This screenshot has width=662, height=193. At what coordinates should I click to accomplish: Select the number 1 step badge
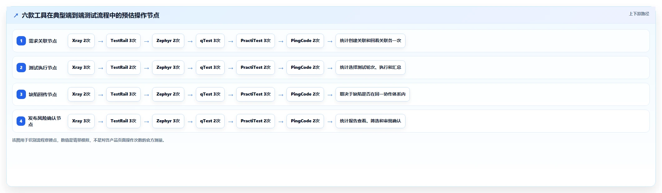click(21, 41)
